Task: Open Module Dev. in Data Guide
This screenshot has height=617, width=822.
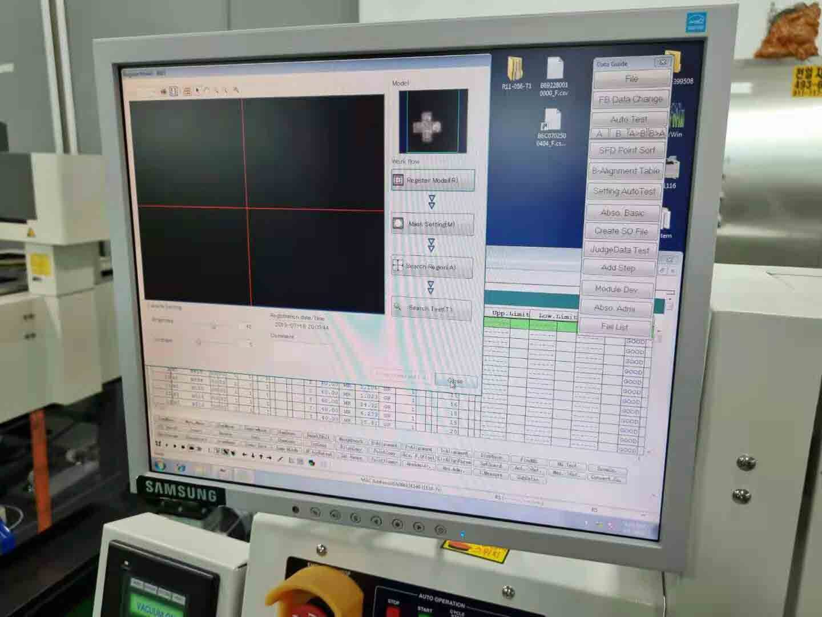Action: tap(616, 289)
